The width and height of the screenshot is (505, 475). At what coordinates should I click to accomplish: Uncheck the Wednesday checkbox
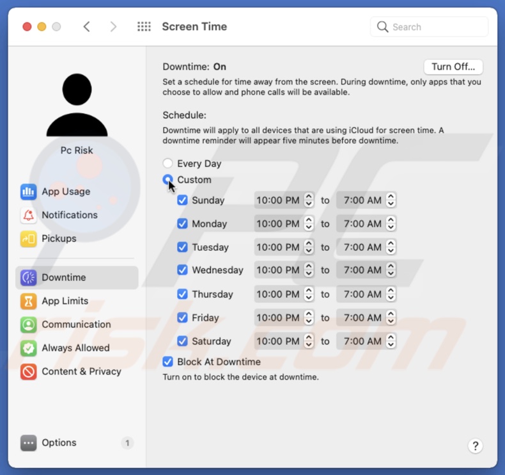182,270
